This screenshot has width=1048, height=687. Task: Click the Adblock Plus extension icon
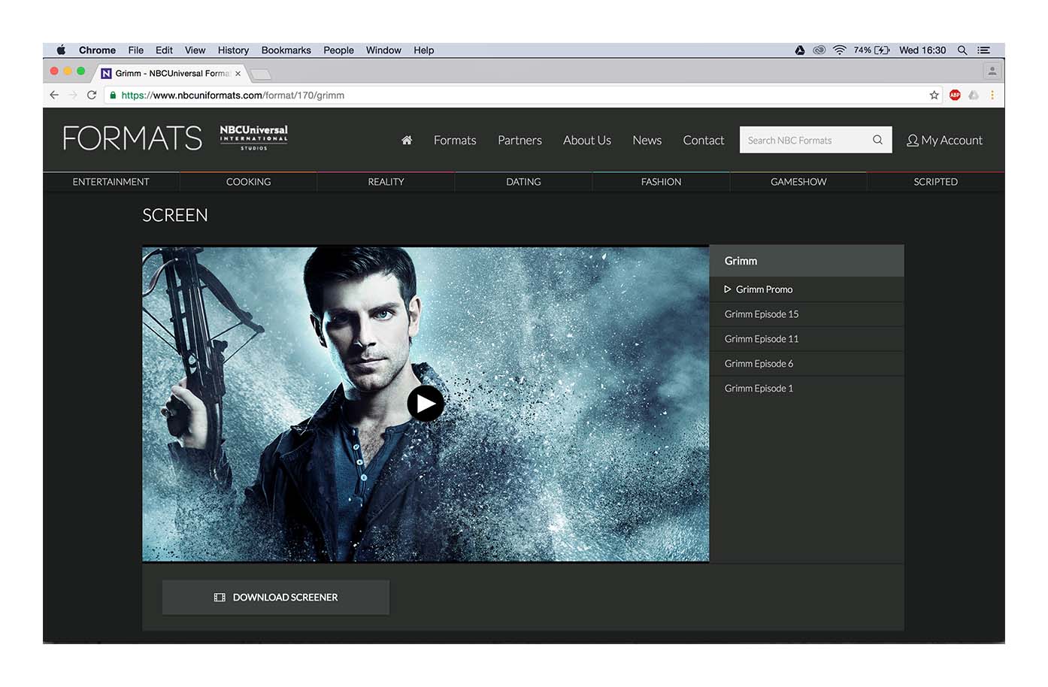click(x=955, y=95)
